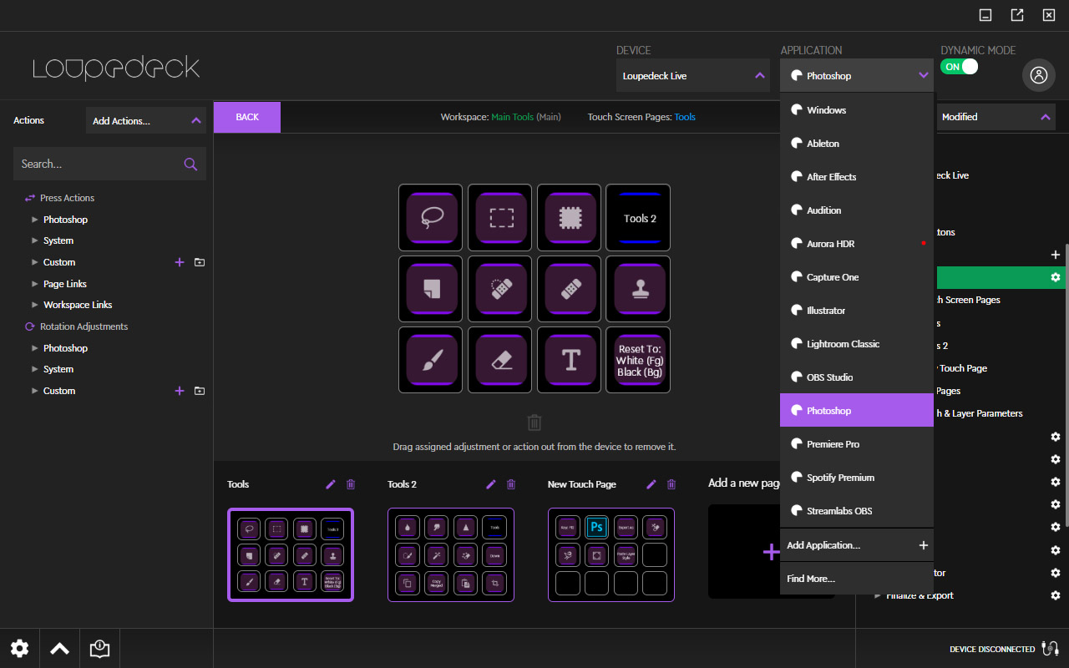Choose Aurora HDR from application list
Screen dimensions: 1069x668
(x=857, y=244)
